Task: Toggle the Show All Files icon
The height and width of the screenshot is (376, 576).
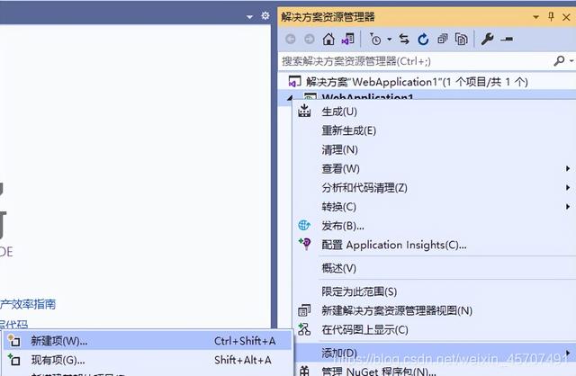Action: click(462, 39)
